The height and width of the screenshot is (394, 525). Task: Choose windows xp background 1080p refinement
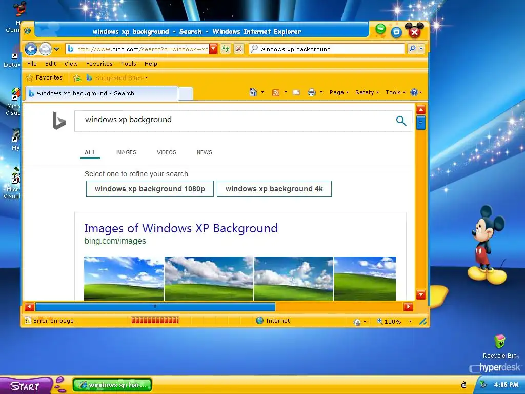tap(150, 189)
